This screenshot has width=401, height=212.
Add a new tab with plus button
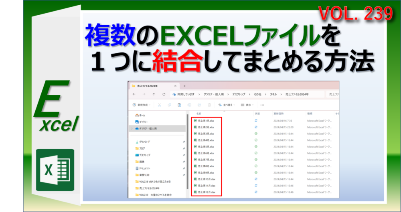point(184,86)
